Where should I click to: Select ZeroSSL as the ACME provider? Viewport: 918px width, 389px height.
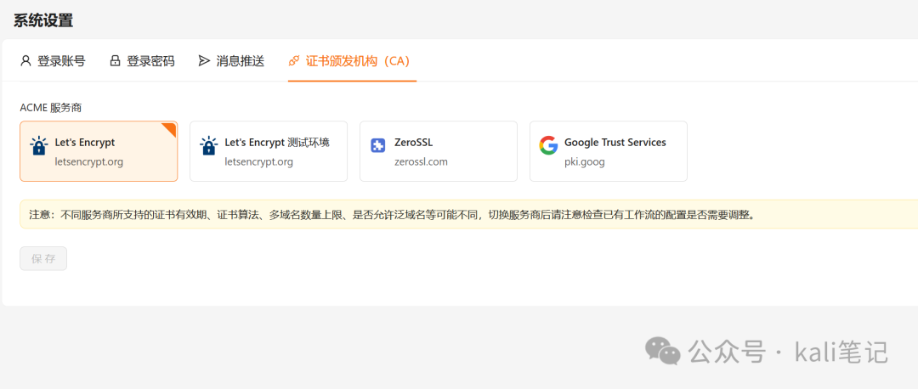(x=439, y=151)
